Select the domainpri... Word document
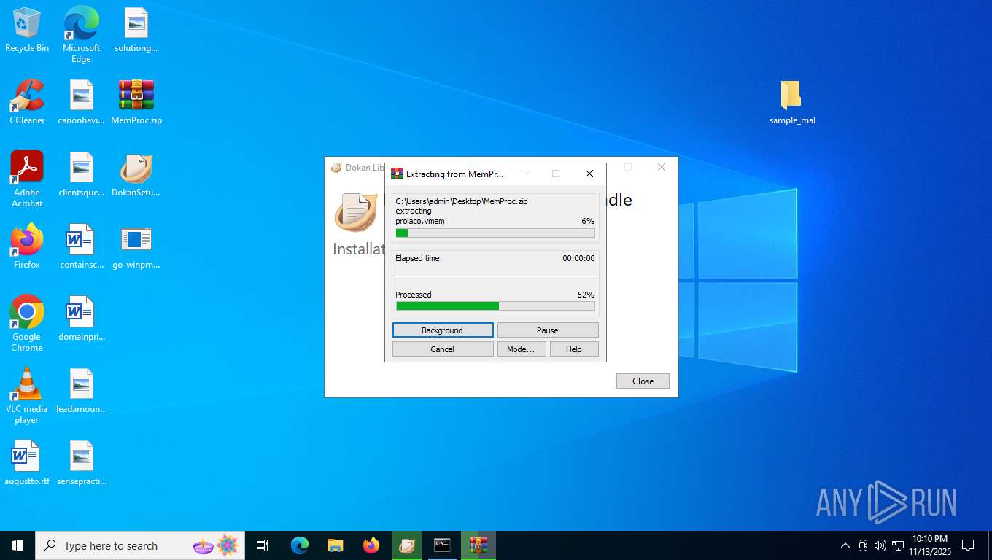 click(81, 319)
